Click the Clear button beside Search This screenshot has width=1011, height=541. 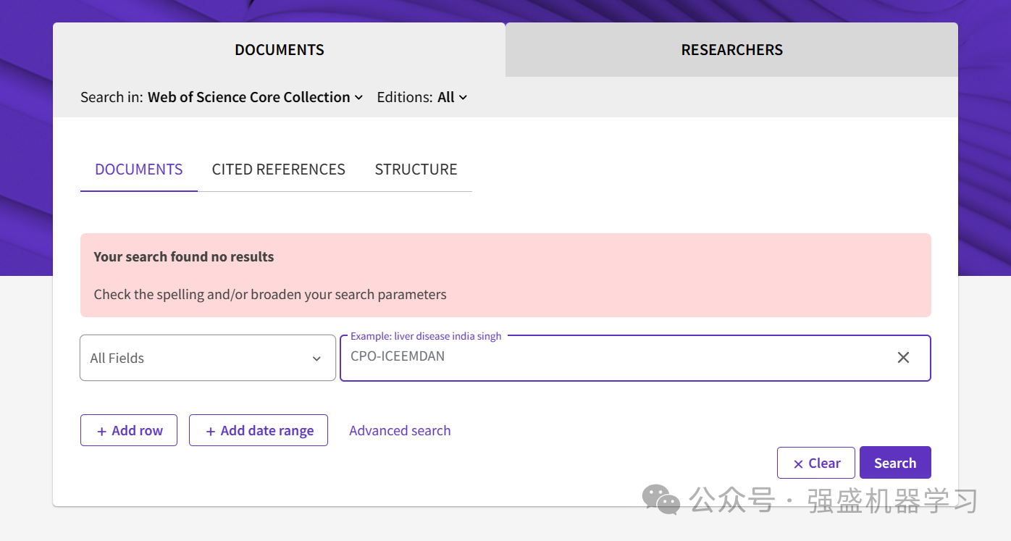point(815,463)
